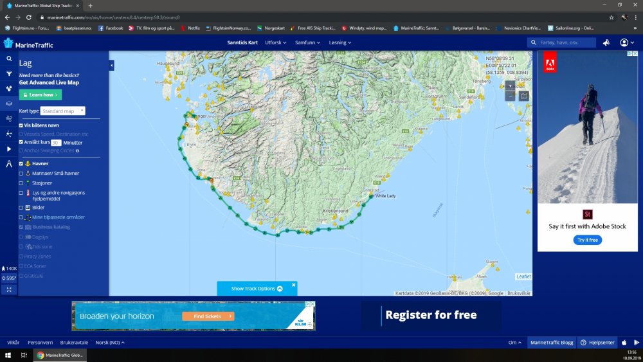Open Windows Task View
The width and height of the screenshot is (643, 362).
24,355
